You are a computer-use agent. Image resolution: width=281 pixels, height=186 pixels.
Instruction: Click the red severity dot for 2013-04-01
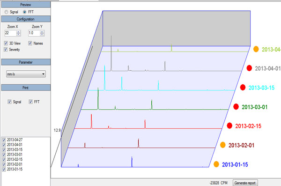249,68
